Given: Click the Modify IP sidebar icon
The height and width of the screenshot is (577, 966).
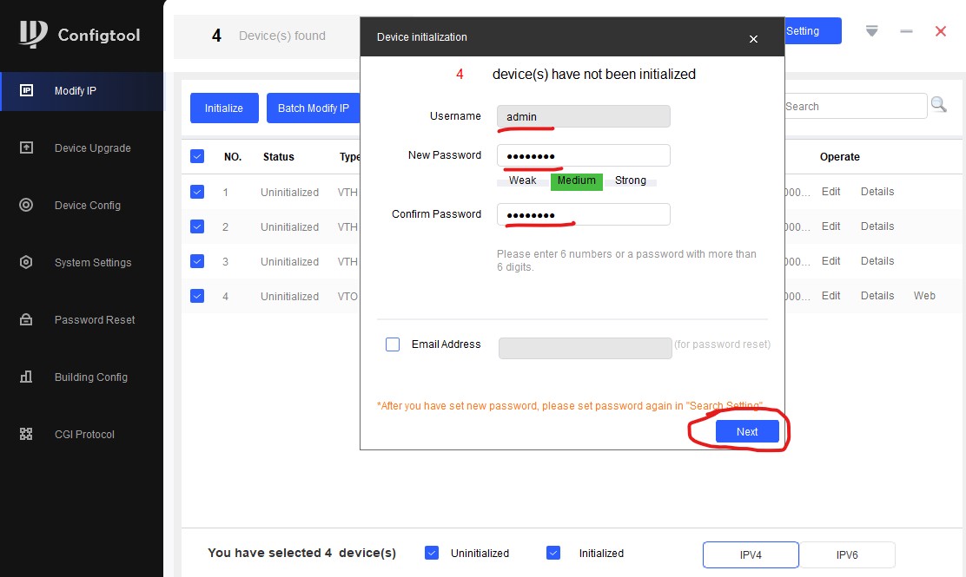Looking at the screenshot, I should [x=26, y=90].
